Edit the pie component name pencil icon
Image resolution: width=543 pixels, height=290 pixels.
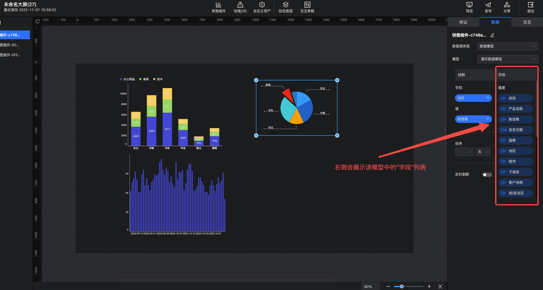[x=492, y=35]
